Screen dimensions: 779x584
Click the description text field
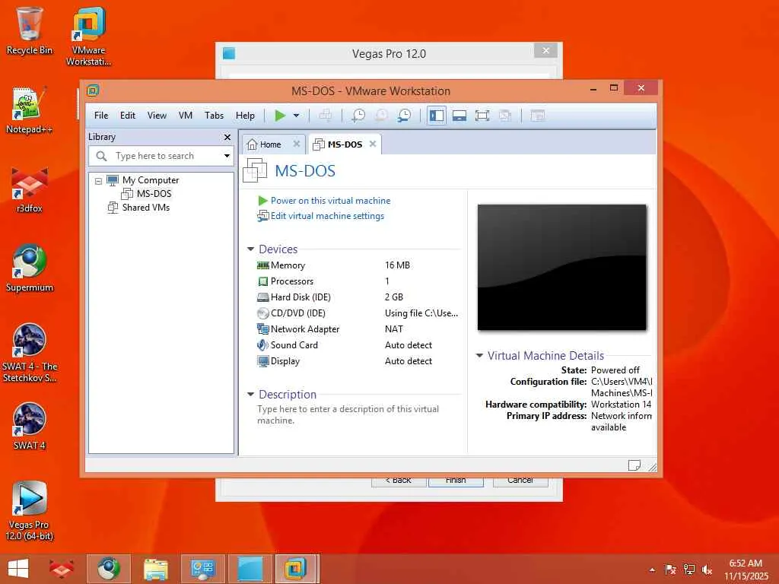(358, 414)
